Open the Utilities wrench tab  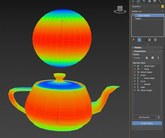(160, 1)
